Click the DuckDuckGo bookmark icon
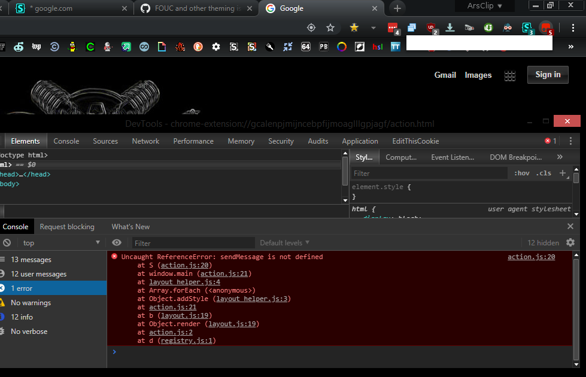The width and height of the screenshot is (586, 377). pos(198,47)
